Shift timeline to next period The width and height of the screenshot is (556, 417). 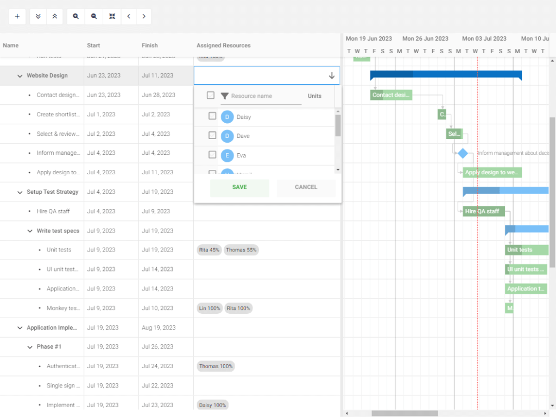[x=143, y=16]
